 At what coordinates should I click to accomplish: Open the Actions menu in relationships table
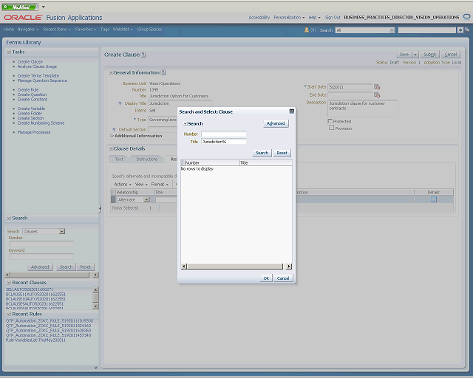pyautogui.click(x=123, y=184)
